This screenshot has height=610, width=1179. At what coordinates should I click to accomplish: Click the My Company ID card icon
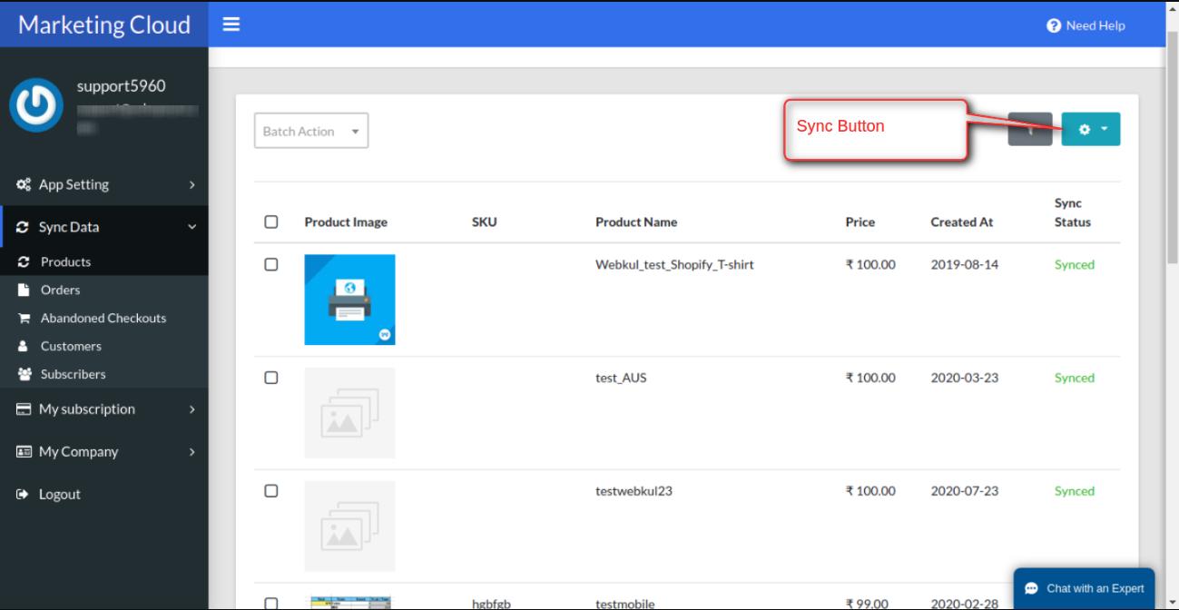tap(25, 452)
